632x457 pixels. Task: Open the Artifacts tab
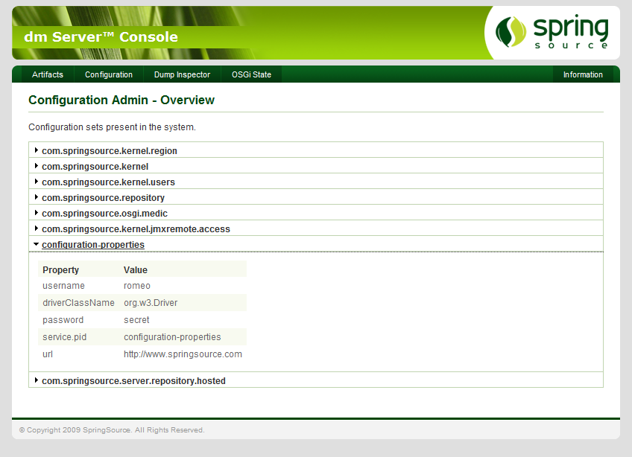point(48,74)
